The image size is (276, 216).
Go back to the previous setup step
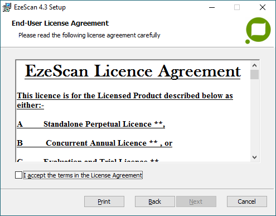coord(155,201)
